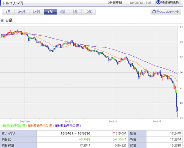The height and width of the screenshot is (148, 184).
Task: Click the 18/08/13 15:05 timestamp
Action: tap(140, 3)
